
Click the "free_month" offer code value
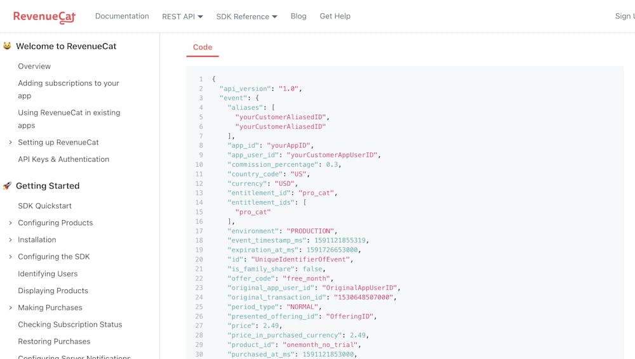click(307, 278)
